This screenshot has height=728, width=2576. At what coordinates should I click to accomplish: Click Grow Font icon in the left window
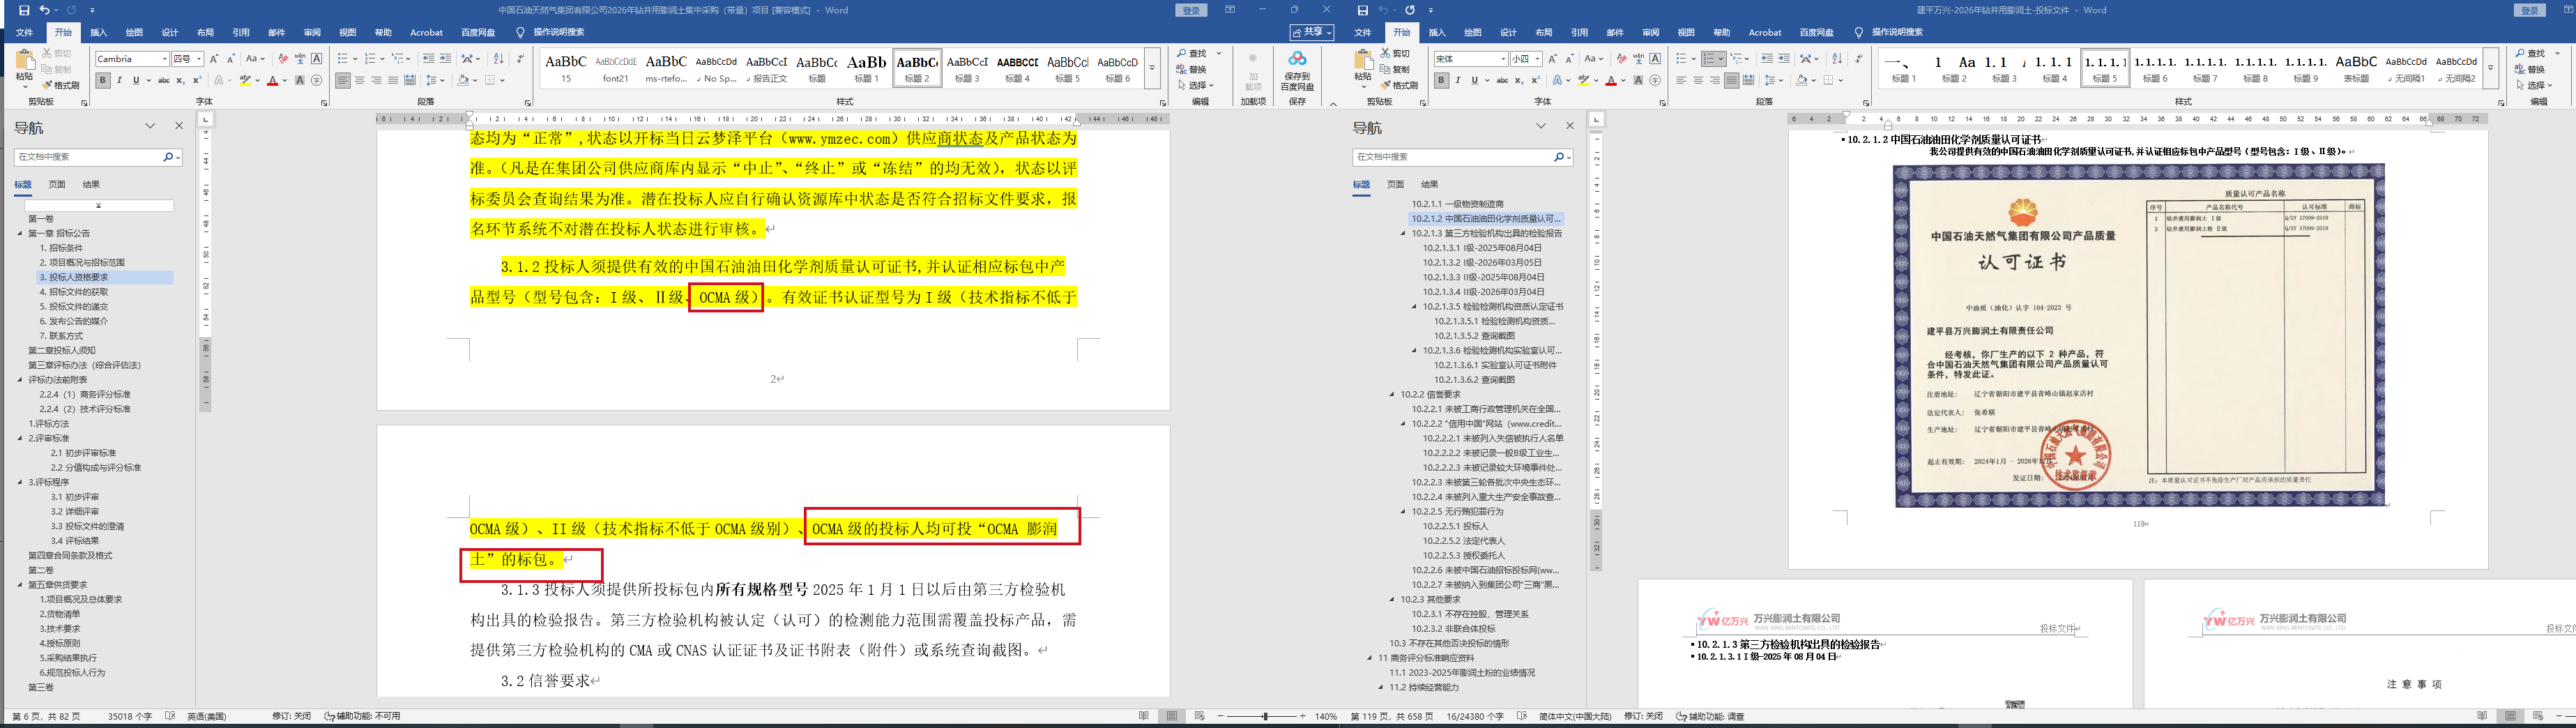tap(214, 59)
